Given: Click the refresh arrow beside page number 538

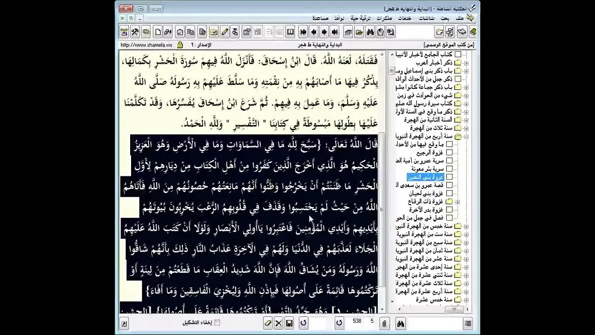Looking at the screenshot, I should pos(339,323).
